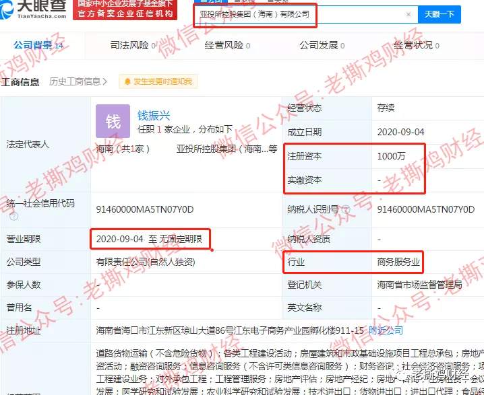Click the 发生变更时通知我 bell button
Viewport: 484px width, 395px height.
[x=158, y=81]
